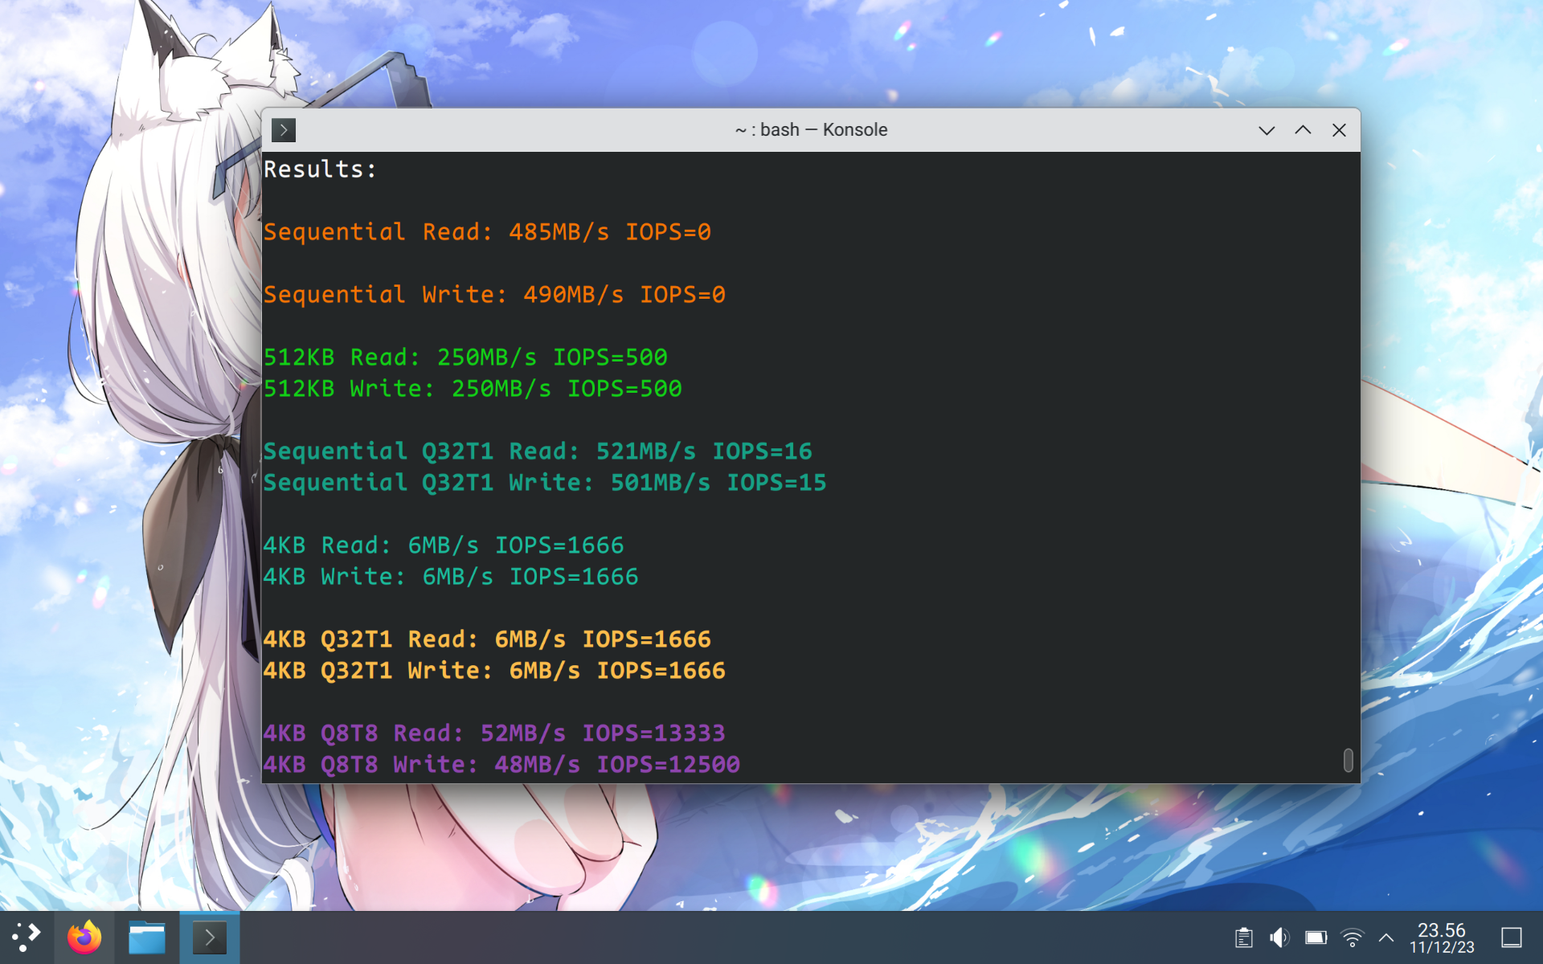Click 'Sequential Q32T1 Read: 521MB/s' line
The width and height of the screenshot is (1543, 964).
coord(538,451)
